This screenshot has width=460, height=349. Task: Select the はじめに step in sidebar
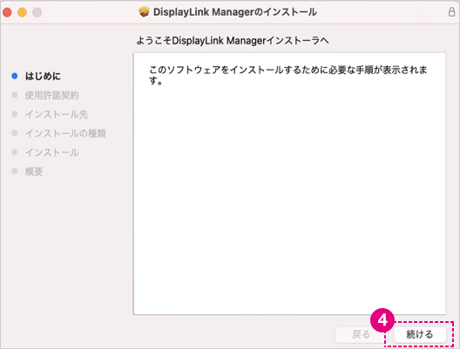pos(43,77)
